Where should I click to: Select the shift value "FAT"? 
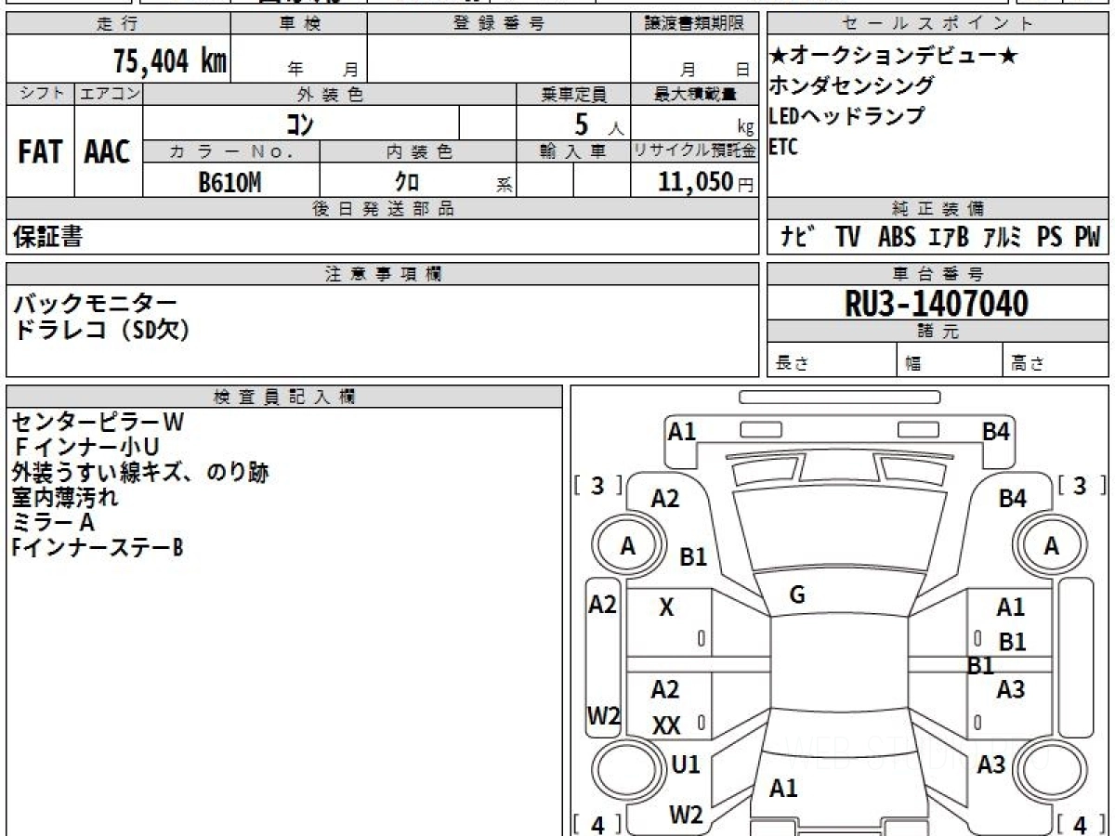[40, 153]
